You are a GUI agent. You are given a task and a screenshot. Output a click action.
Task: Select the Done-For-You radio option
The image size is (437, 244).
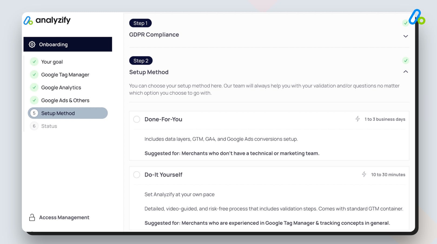pyautogui.click(x=137, y=119)
